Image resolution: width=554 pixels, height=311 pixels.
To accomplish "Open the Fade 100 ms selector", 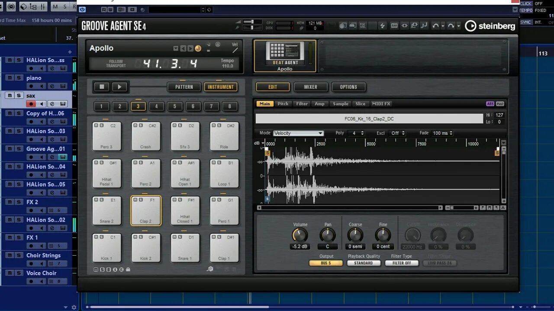I will coord(442,133).
